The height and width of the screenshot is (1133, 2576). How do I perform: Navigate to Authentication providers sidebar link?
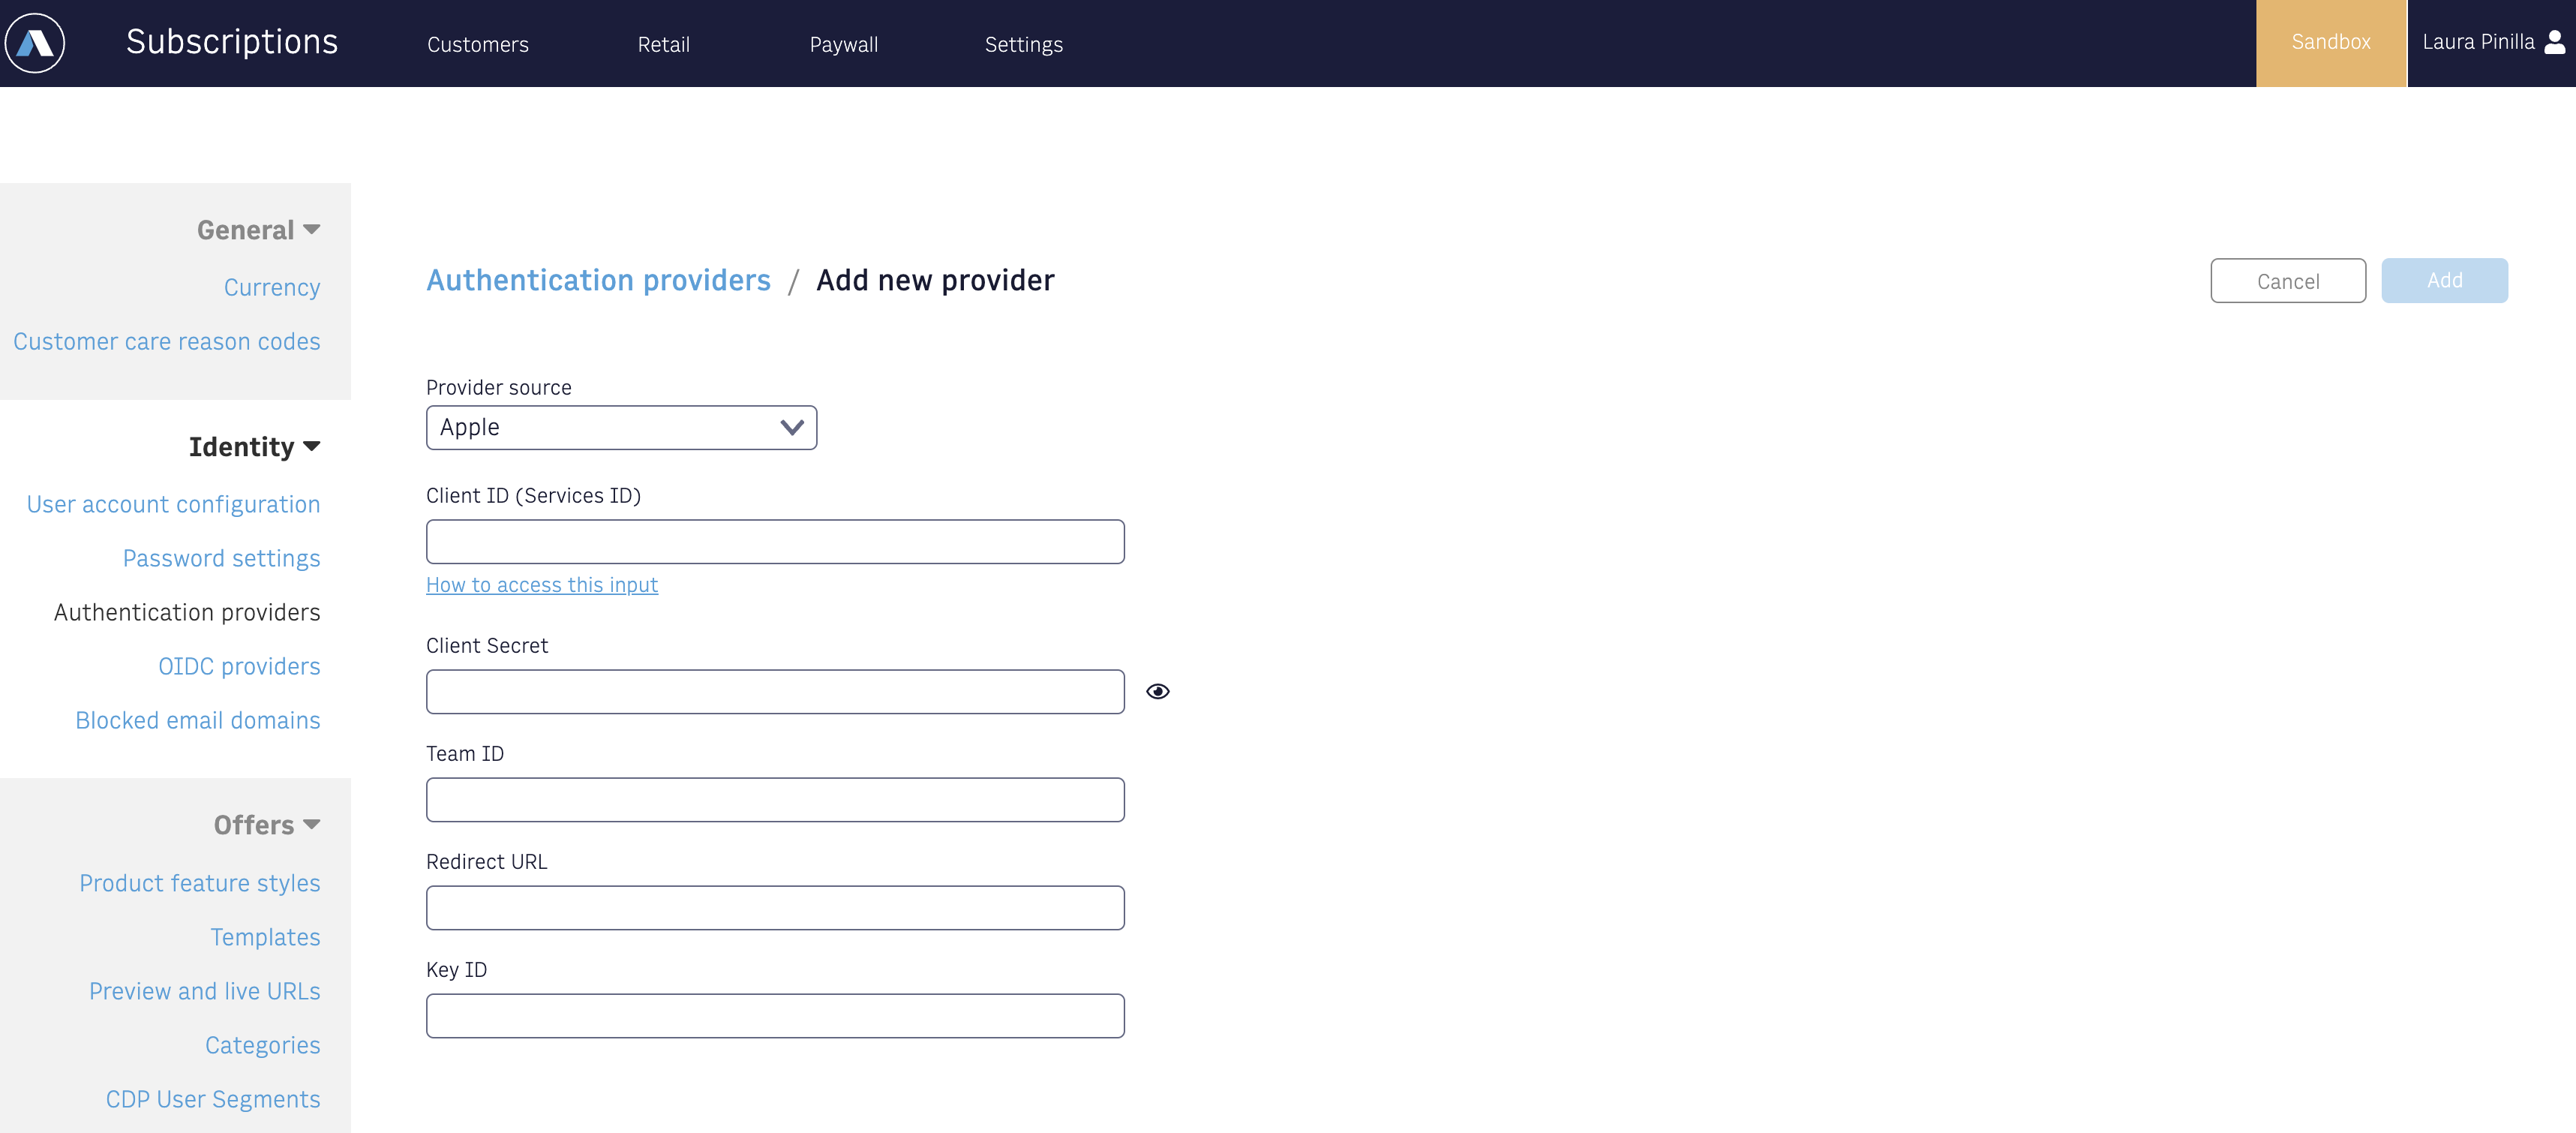185,612
